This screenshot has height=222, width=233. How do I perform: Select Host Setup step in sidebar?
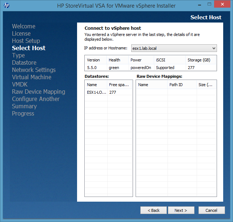tap(26, 41)
